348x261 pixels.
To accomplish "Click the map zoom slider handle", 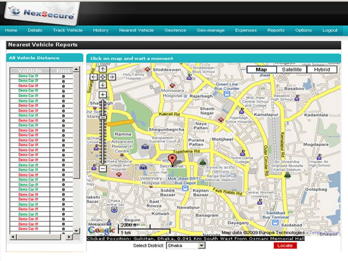I will (x=103, y=117).
